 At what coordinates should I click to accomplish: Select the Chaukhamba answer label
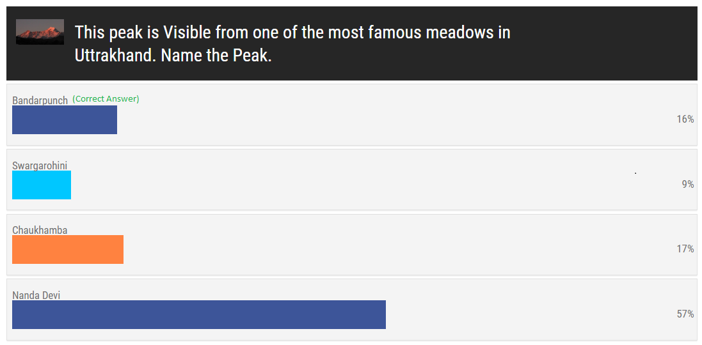tap(40, 231)
